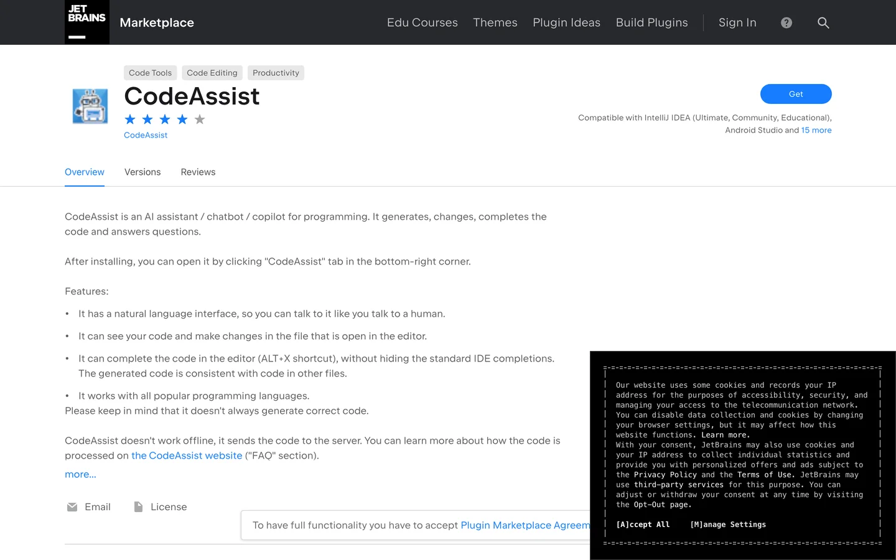Screen dimensions: 896x560
Task: Click the fifth grey rating star
Action: (200, 119)
